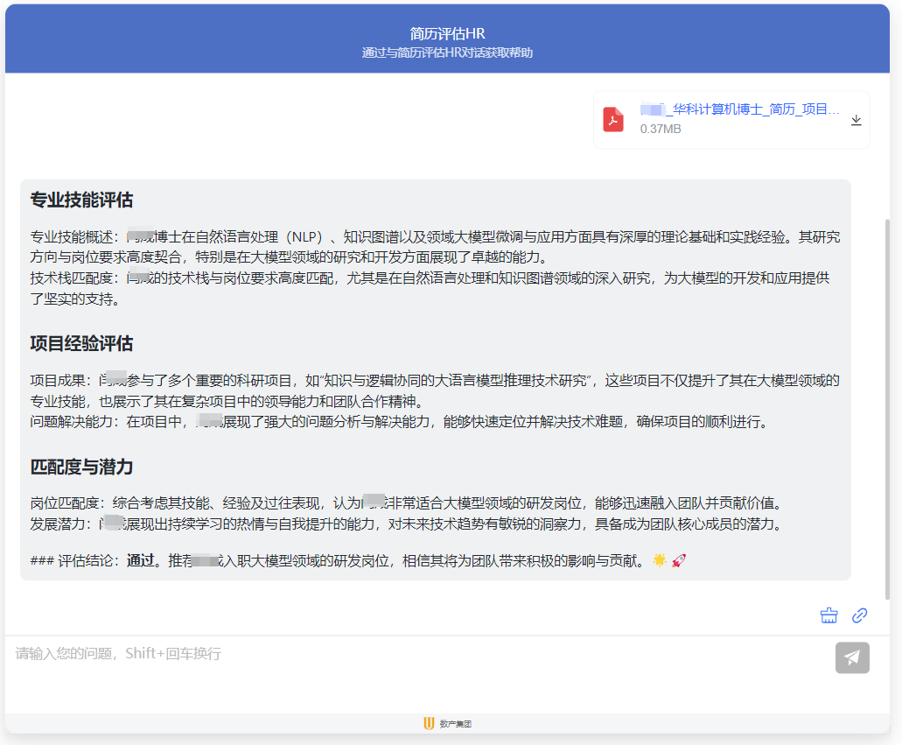Click the rocket emoji in the conclusion
The height and width of the screenshot is (745, 902).
pos(678,560)
